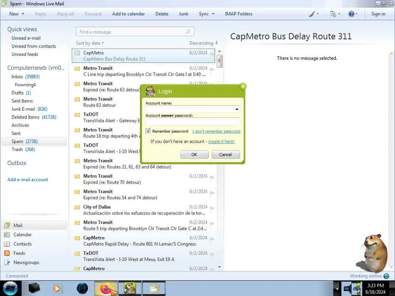Expand the Help icon dropdown arrow

click(356, 14)
